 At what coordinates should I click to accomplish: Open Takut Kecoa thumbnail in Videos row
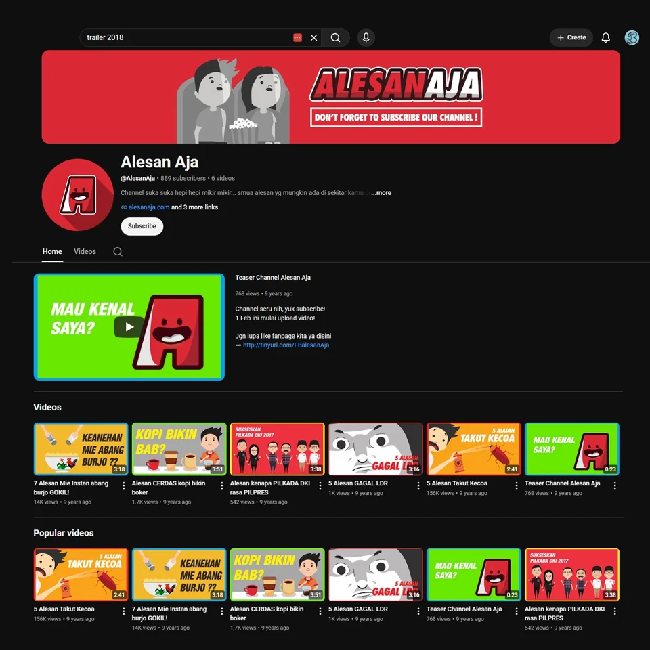(474, 449)
